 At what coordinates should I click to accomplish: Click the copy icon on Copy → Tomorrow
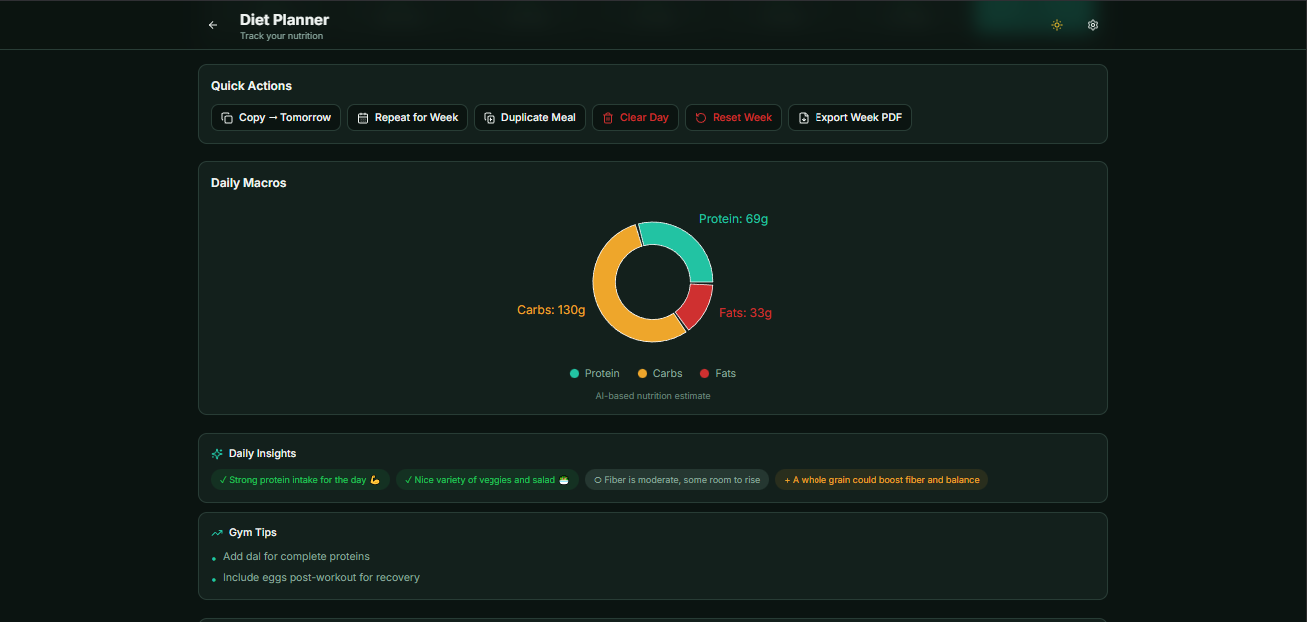click(226, 117)
